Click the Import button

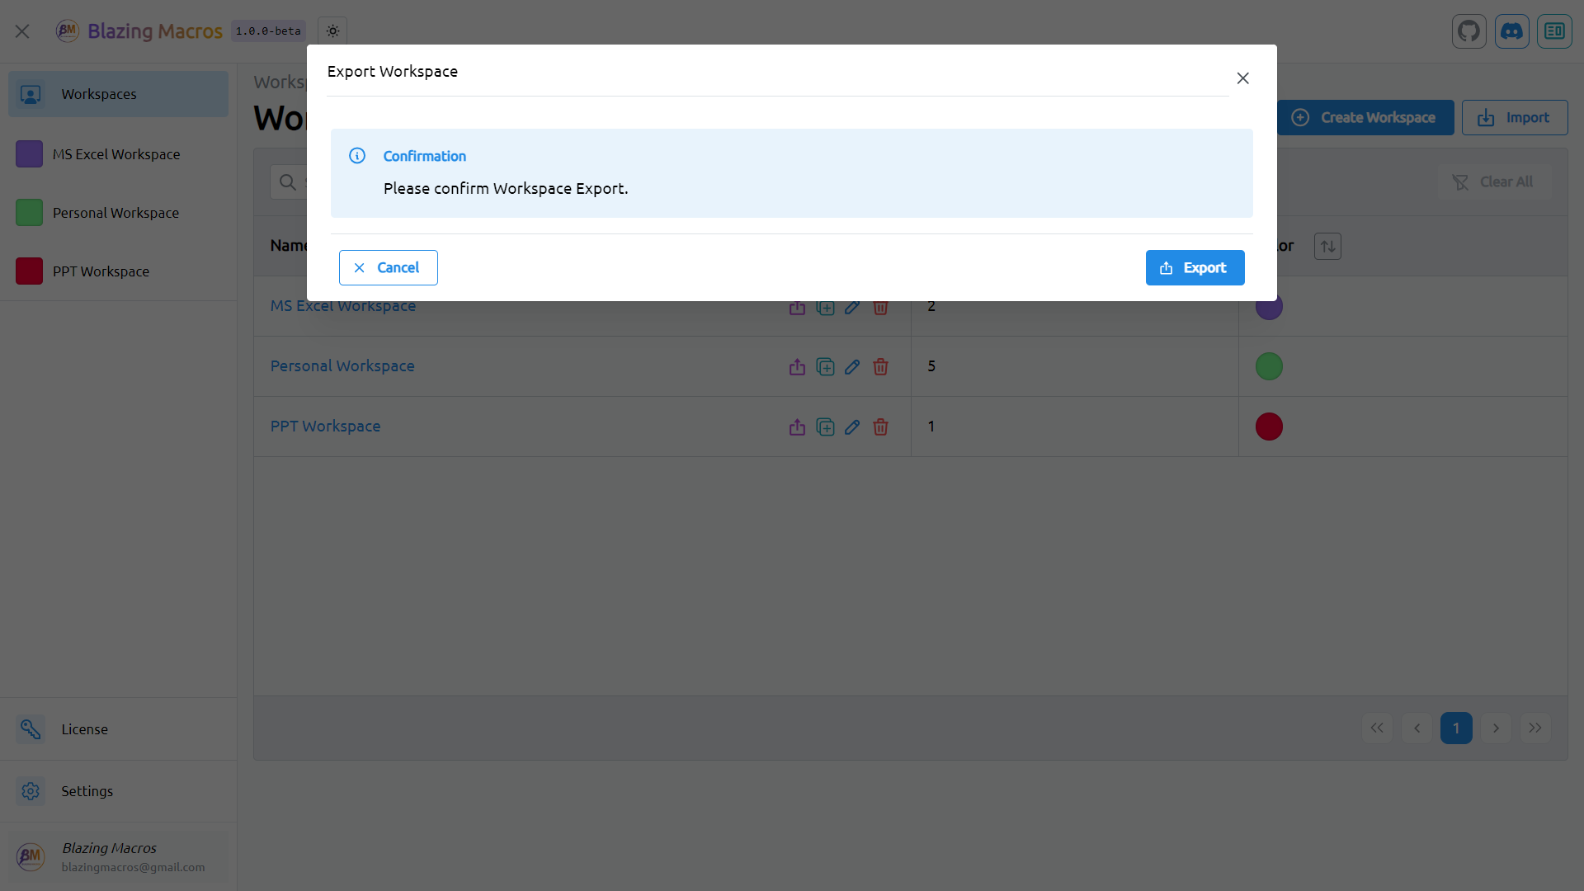1515,118
